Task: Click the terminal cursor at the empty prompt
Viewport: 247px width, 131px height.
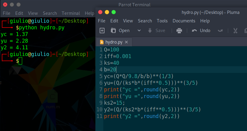Action: tap(20, 61)
